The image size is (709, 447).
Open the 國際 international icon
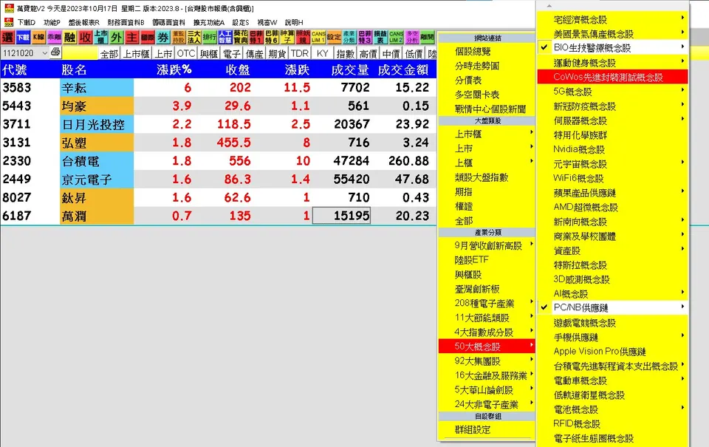[148, 37]
